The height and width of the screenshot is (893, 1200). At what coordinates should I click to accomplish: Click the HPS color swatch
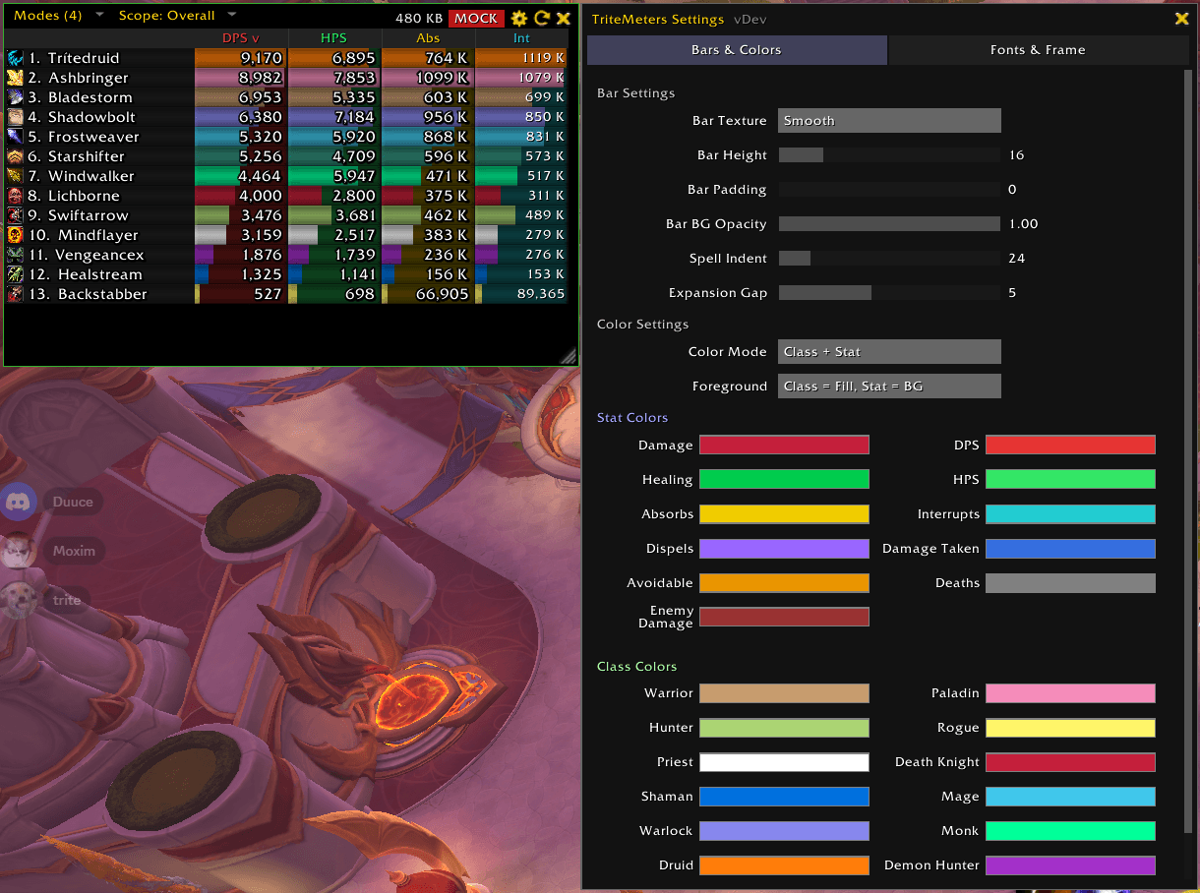tap(1070, 480)
